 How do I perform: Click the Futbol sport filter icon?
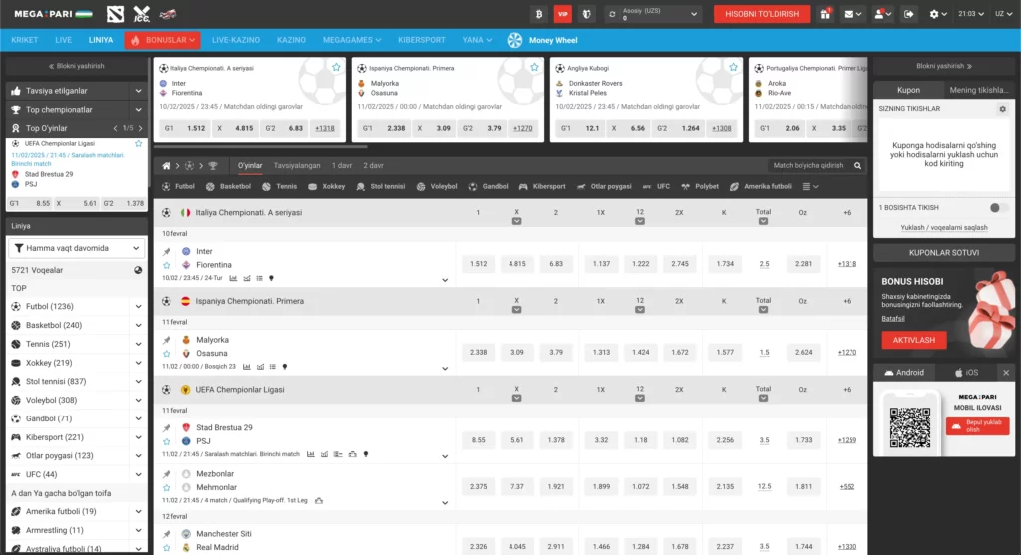click(x=167, y=186)
